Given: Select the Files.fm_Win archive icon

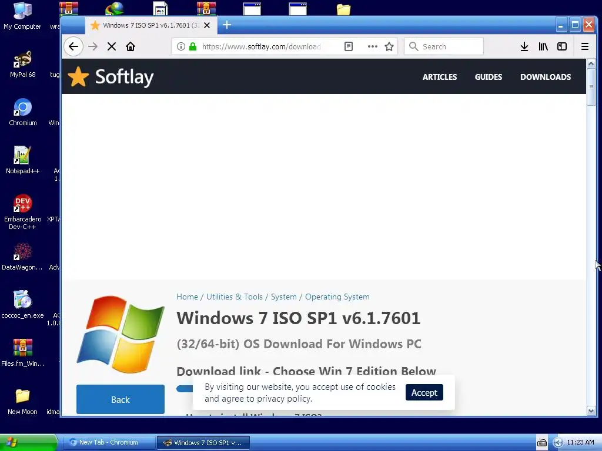Looking at the screenshot, I should (x=22, y=353).
